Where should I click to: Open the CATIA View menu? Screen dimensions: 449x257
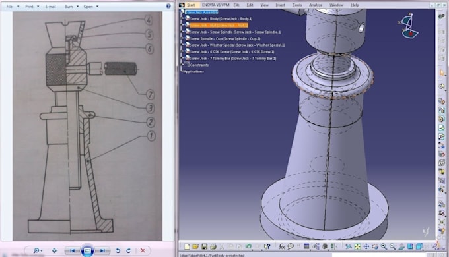pyautogui.click(x=264, y=5)
